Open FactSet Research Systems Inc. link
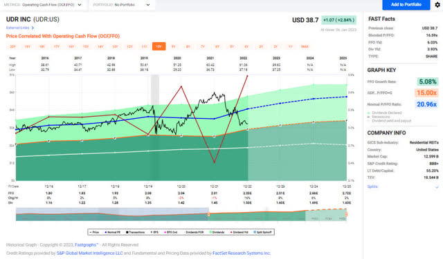 [x=242, y=253]
